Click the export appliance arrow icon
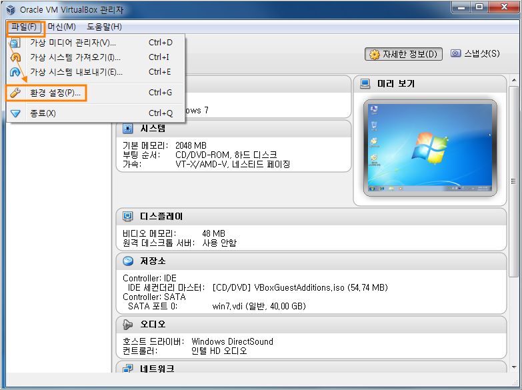Viewport: 522px width, 390px height. pos(15,72)
